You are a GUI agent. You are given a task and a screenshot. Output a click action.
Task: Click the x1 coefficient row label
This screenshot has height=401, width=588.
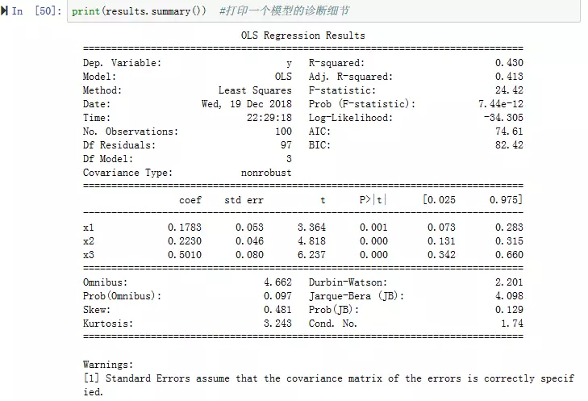(89, 228)
